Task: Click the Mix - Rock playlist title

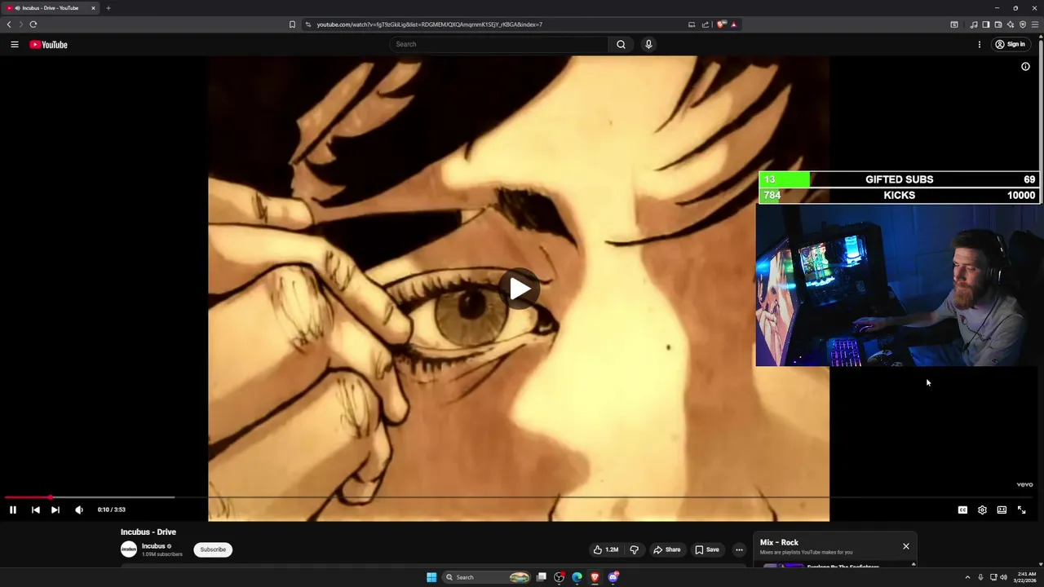Action: tap(779, 542)
